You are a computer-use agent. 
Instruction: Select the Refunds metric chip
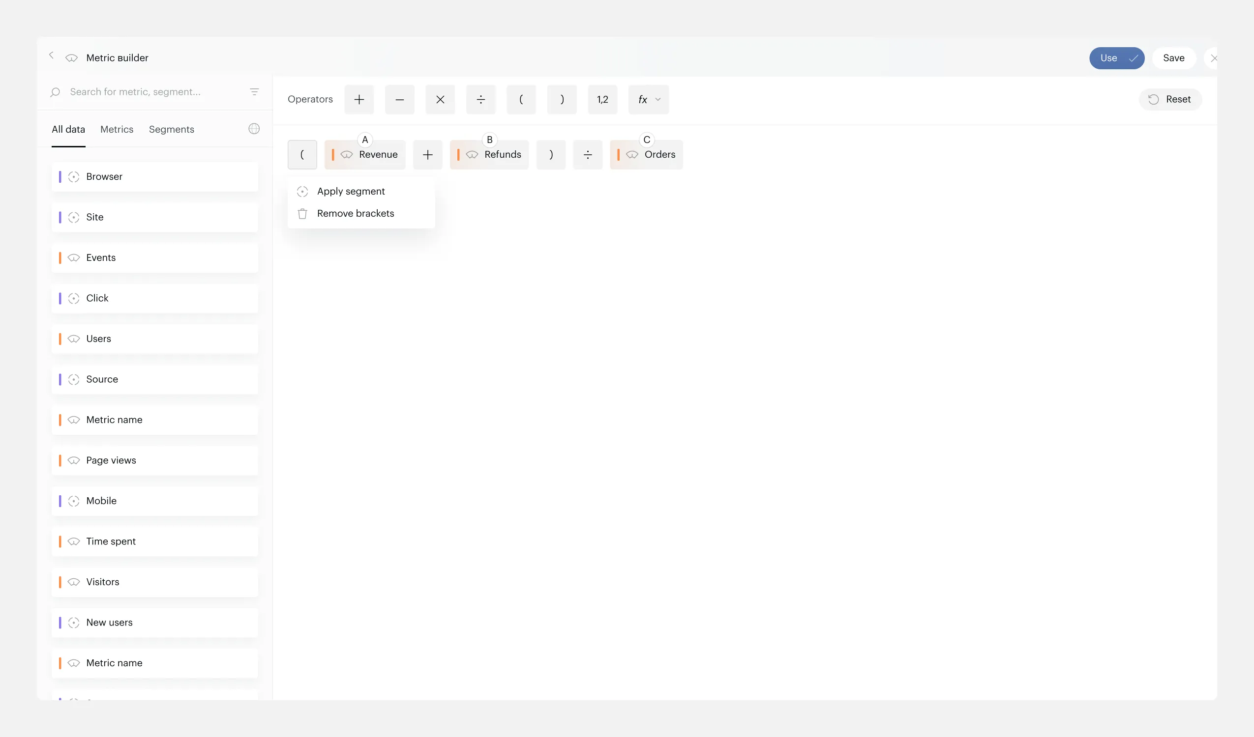coord(489,155)
